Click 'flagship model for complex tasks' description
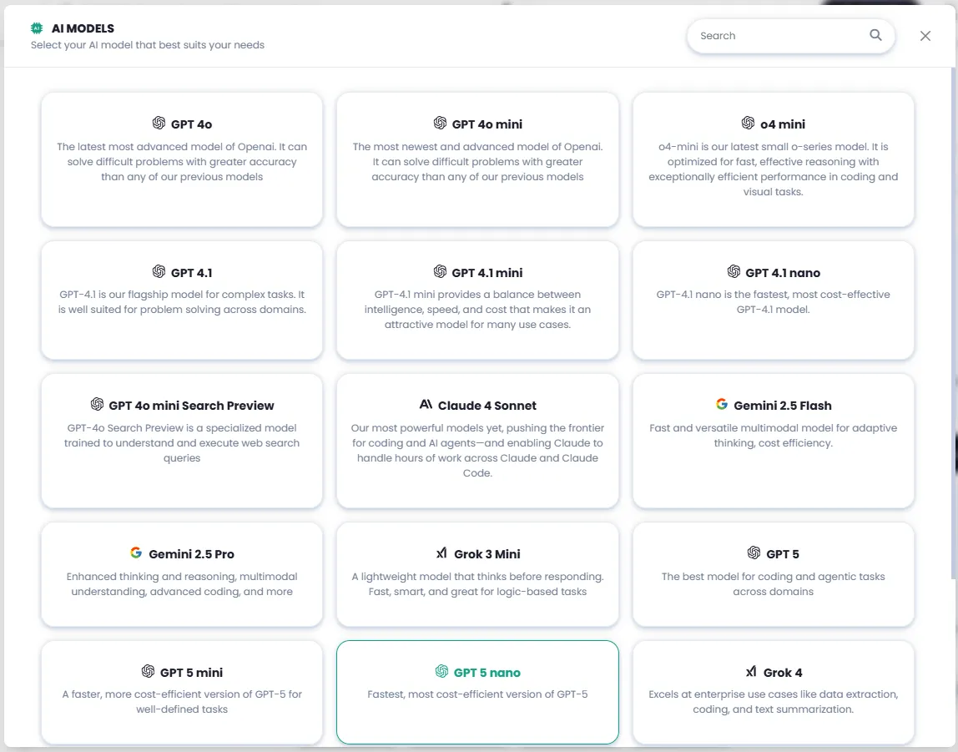958x752 pixels. click(x=181, y=302)
